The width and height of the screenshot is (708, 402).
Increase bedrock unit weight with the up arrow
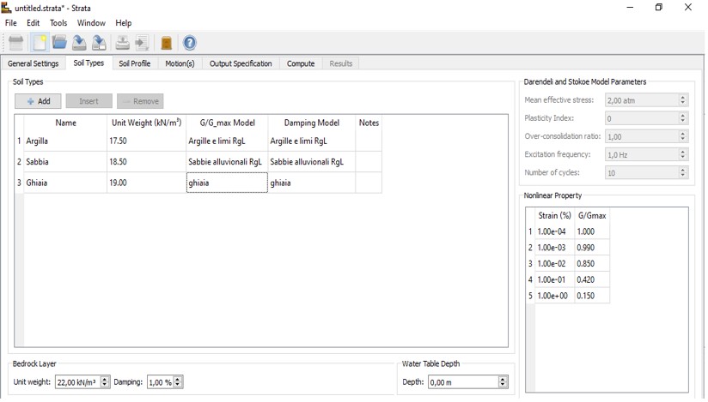tap(105, 379)
